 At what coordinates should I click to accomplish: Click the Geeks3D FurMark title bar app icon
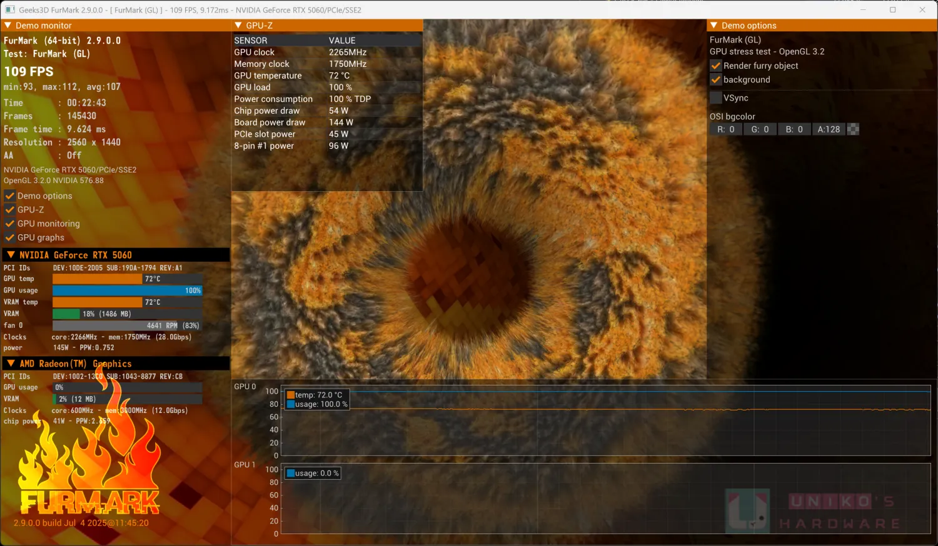tap(10, 10)
